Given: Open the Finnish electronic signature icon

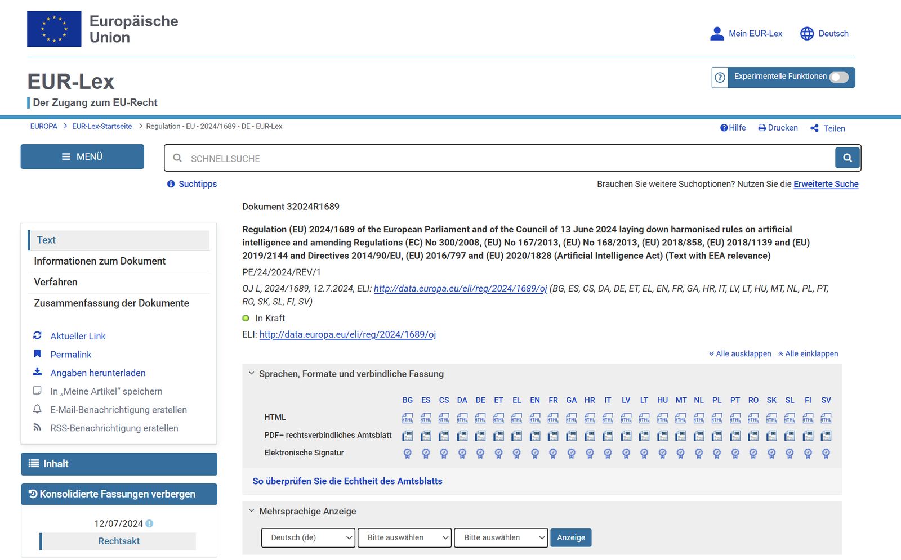Looking at the screenshot, I should pos(808,453).
